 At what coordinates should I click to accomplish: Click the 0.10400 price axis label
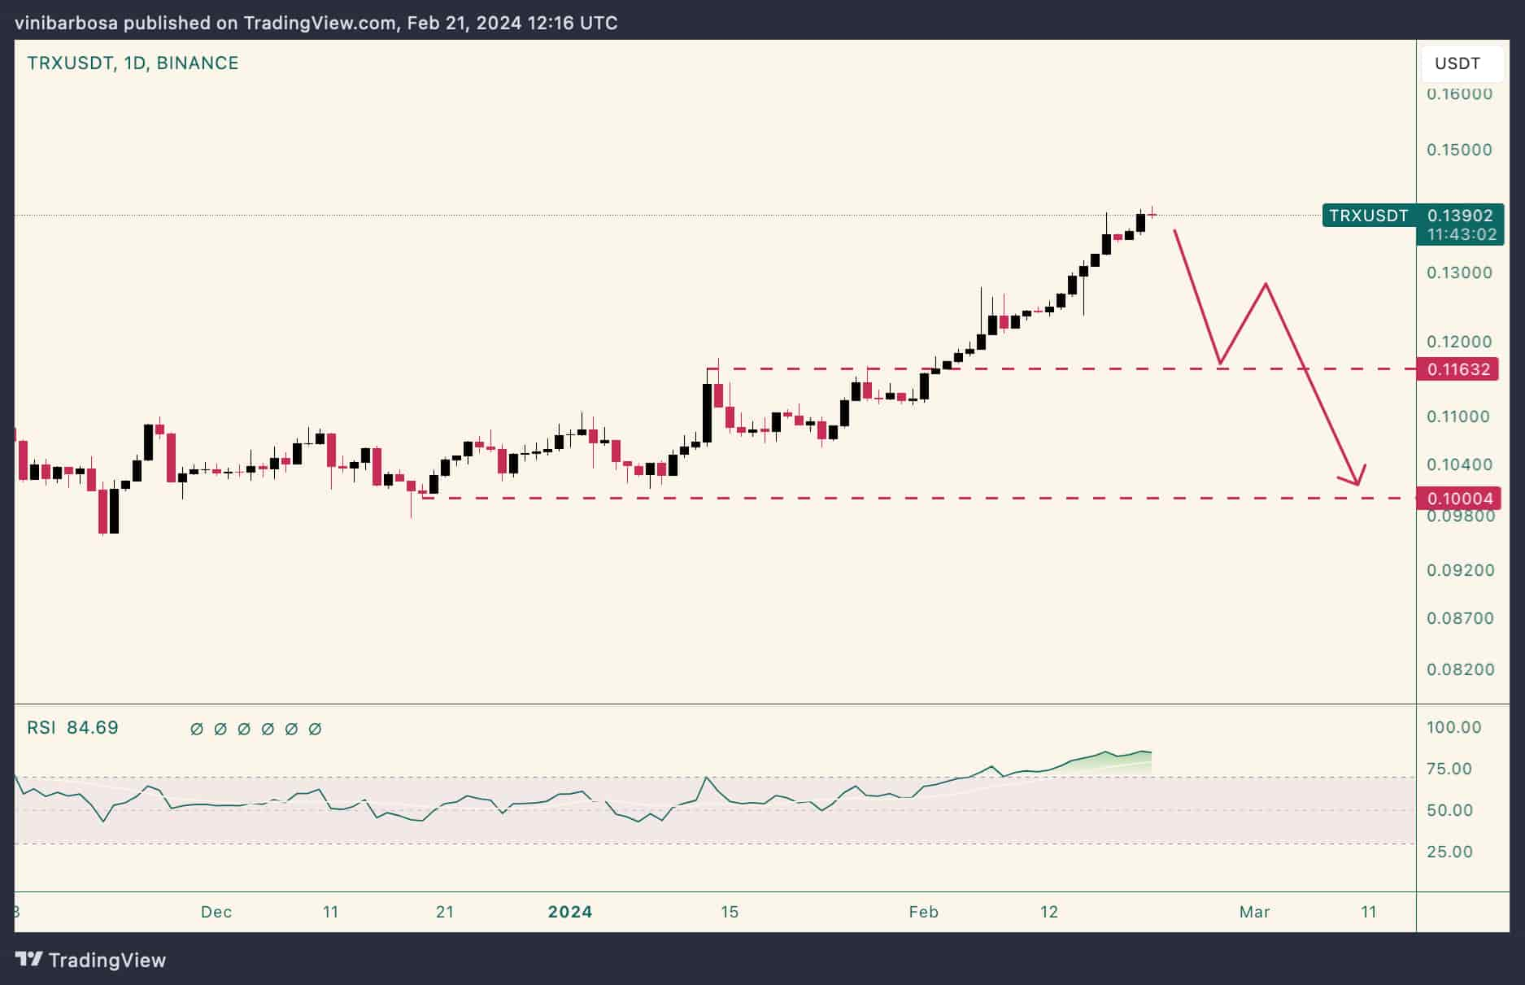[x=1460, y=464]
